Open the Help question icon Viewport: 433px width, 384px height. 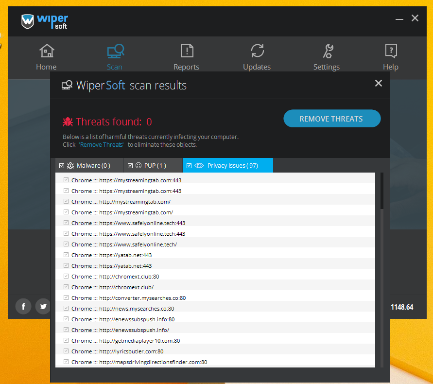click(391, 51)
